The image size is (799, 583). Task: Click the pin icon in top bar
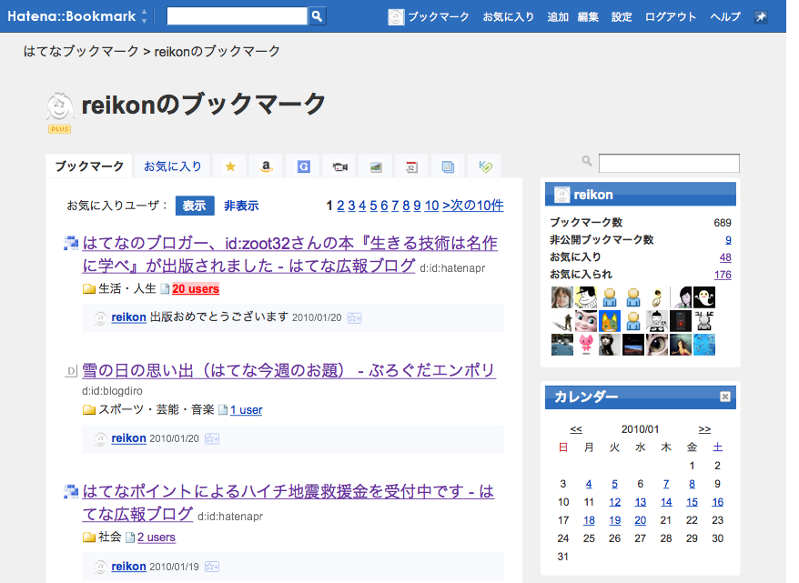[761, 16]
